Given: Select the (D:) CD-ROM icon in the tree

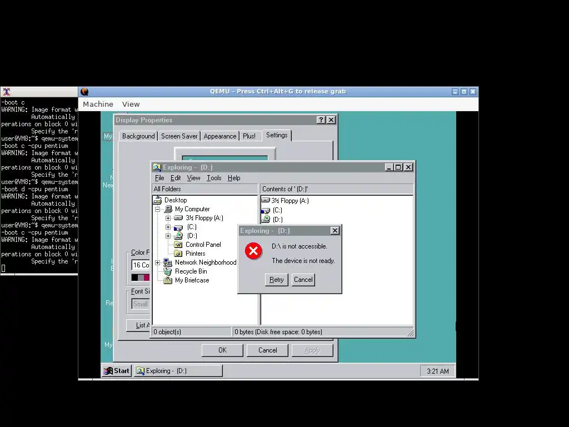Looking at the screenshot, I should (x=178, y=236).
